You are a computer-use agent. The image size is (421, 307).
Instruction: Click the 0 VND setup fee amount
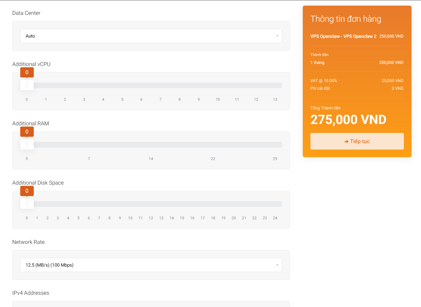tap(397, 88)
